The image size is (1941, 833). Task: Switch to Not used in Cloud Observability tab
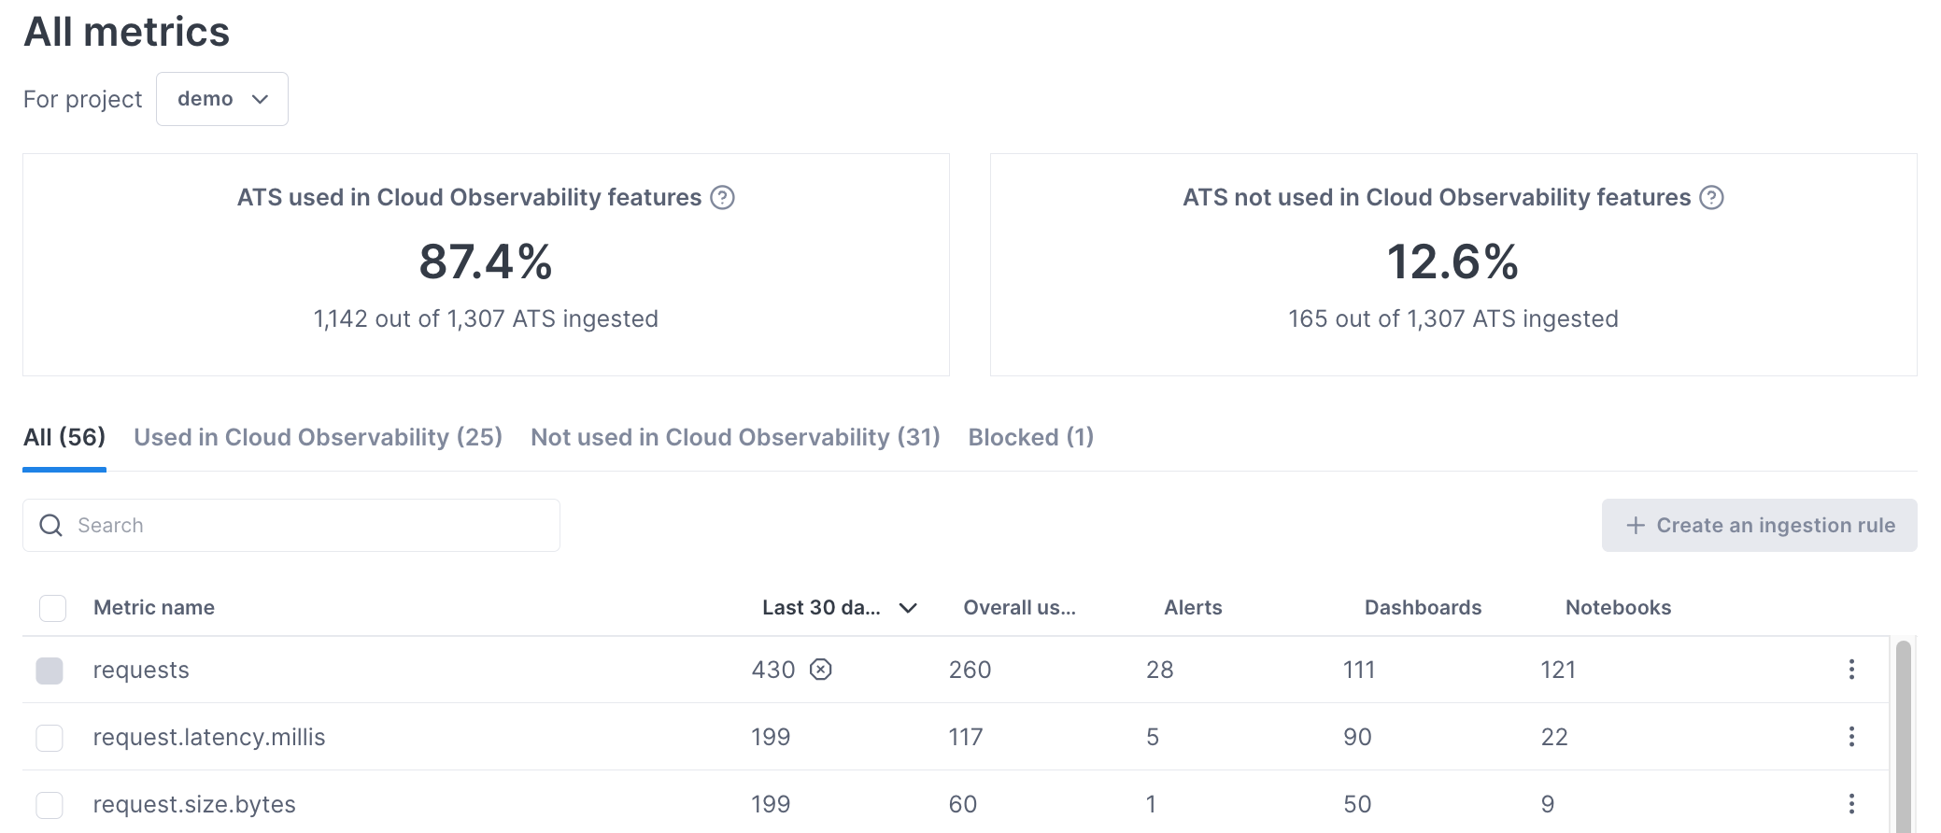(x=735, y=436)
